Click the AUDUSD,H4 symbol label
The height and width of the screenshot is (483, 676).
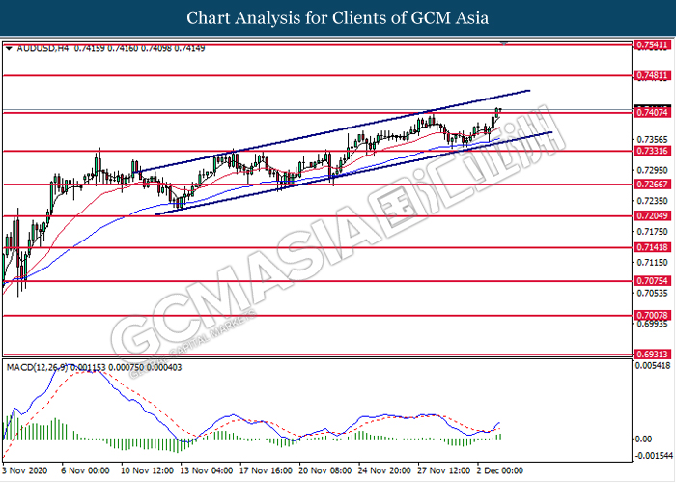pos(42,48)
